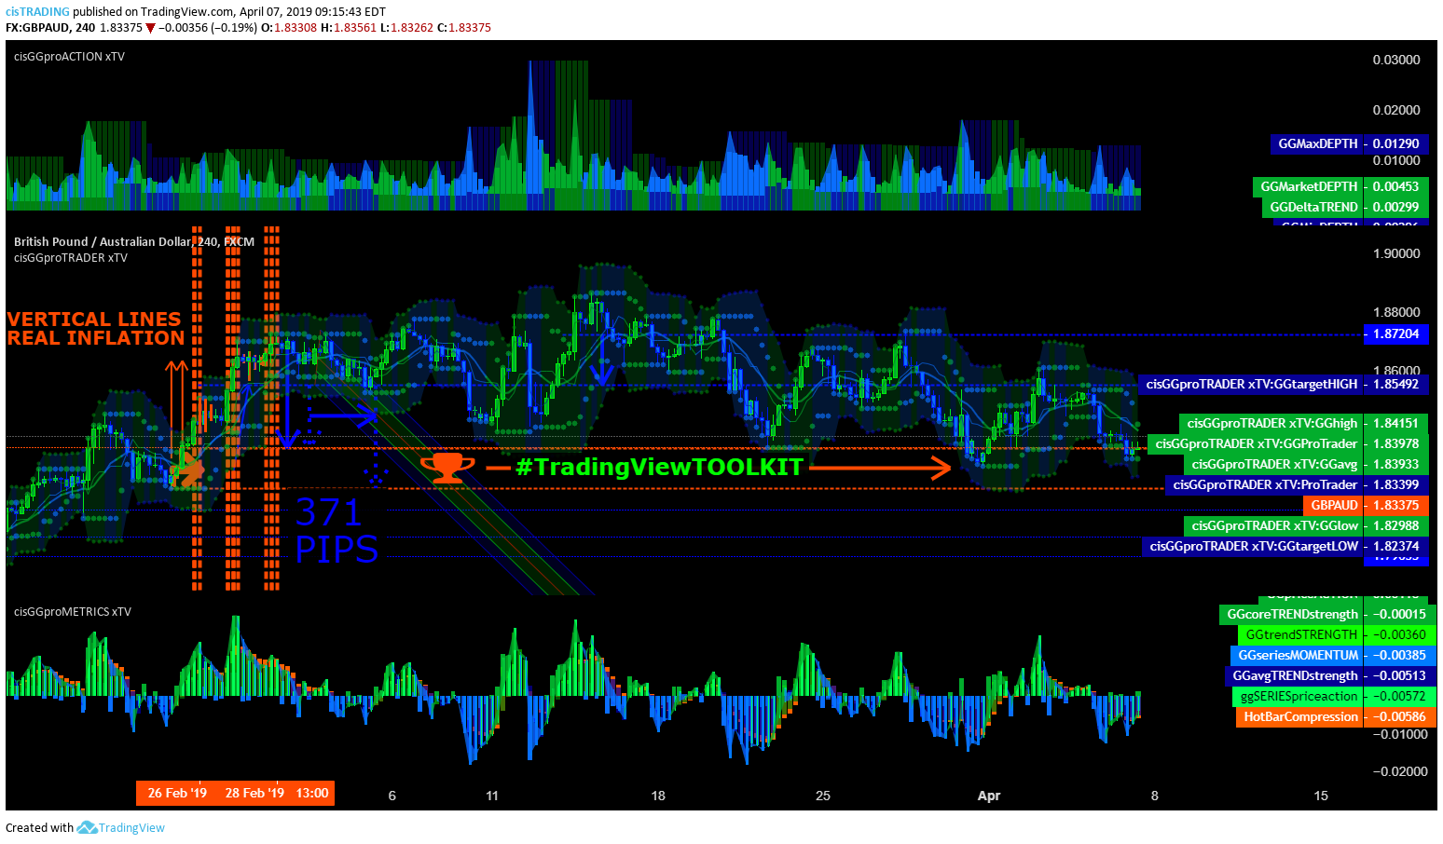
Task: Open the 'Created with TradingView' link
Action: tap(85, 827)
